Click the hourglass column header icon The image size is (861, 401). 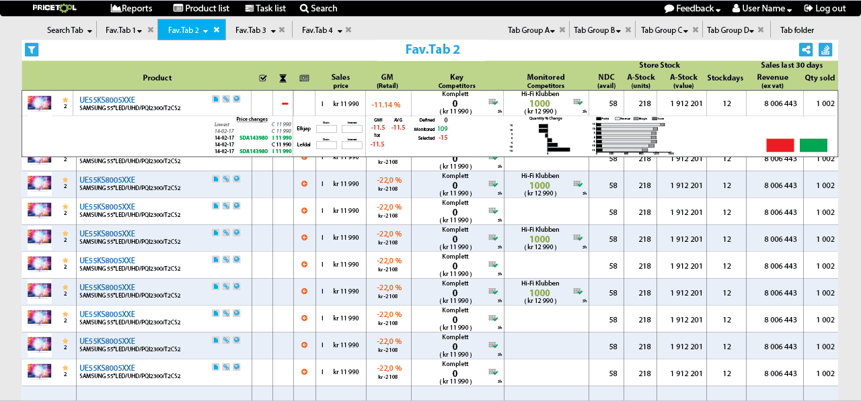(x=283, y=78)
